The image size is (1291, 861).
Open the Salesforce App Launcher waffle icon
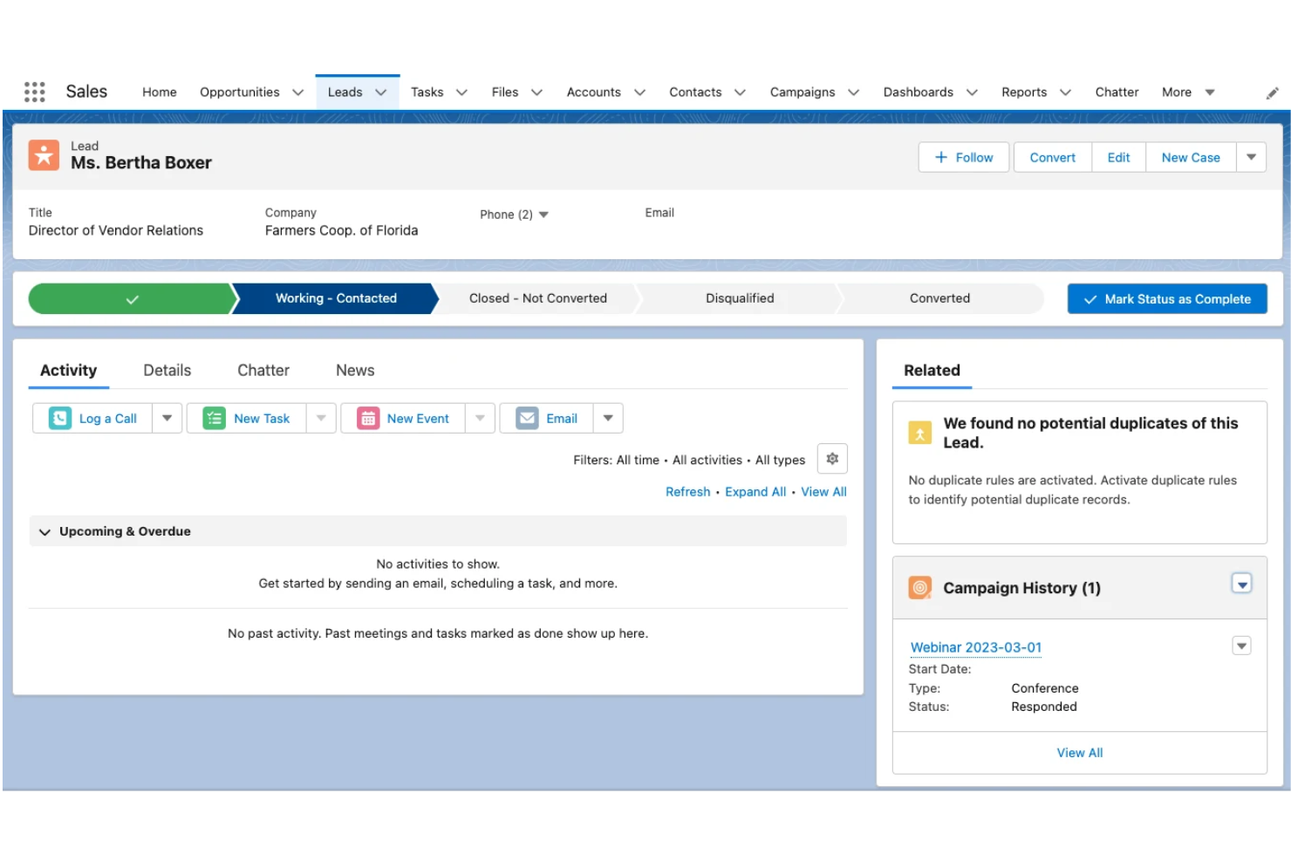point(34,91)
